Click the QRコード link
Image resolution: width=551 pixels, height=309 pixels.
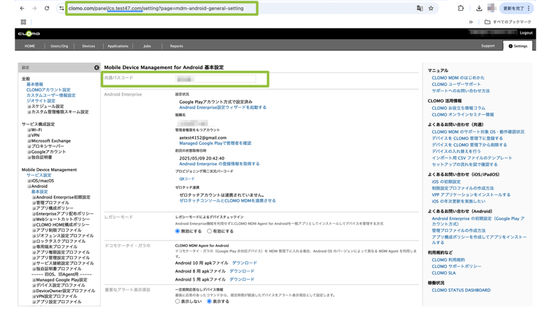point(187,179)
